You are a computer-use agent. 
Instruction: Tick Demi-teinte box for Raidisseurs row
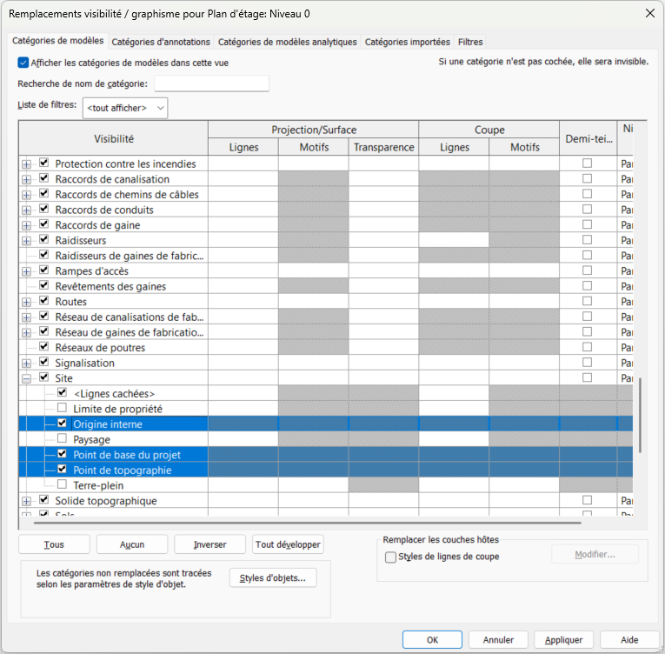(588, 240)
